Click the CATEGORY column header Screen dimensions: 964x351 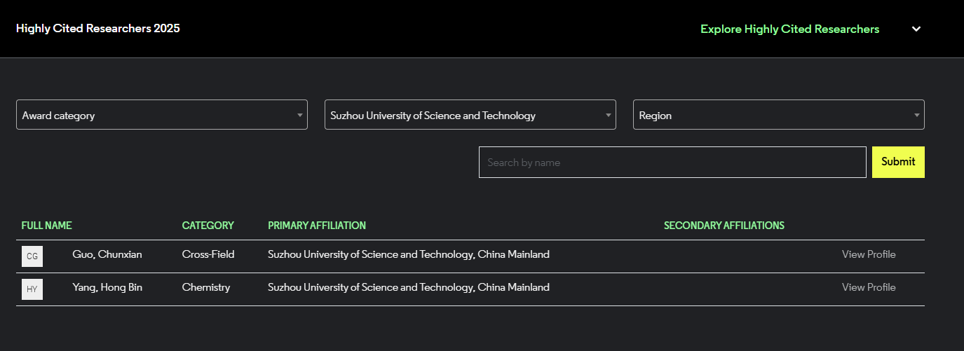click(x=208, y=226)
